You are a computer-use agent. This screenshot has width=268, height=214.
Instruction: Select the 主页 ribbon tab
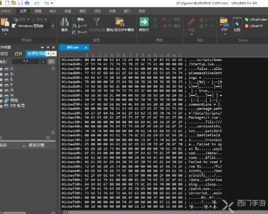tap(23, 11)
